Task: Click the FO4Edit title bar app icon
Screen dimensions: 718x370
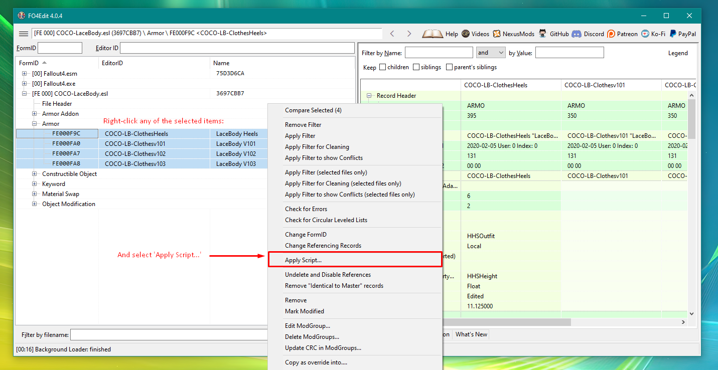Action: (x=21, y=16)
